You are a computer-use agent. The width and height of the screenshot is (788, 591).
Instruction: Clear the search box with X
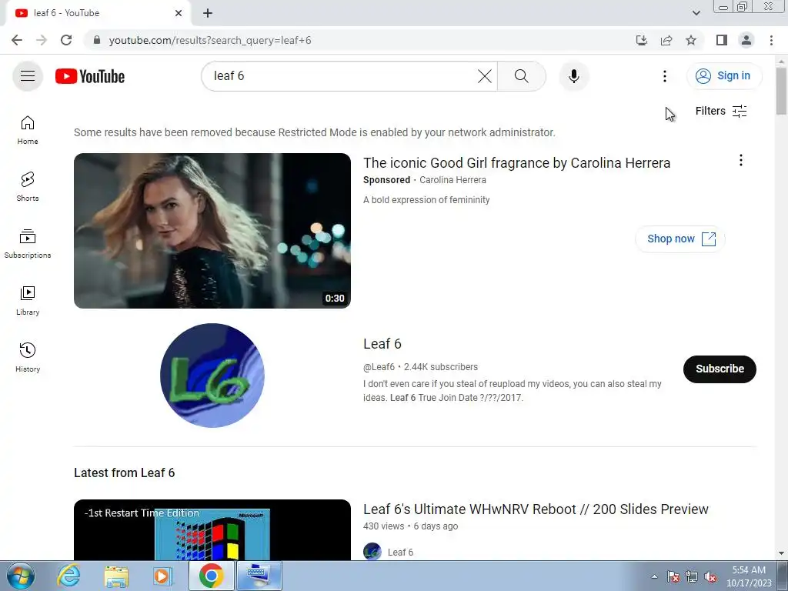[485, 76]
